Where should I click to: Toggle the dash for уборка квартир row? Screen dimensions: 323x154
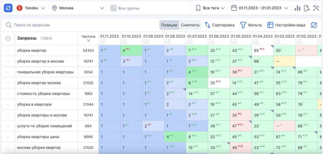[8, 50]
